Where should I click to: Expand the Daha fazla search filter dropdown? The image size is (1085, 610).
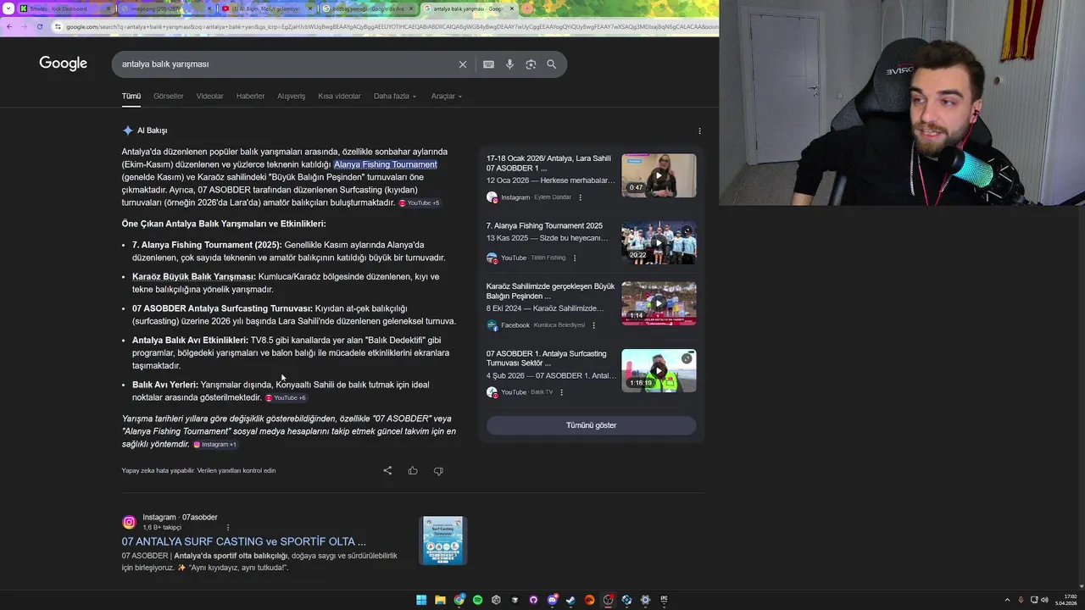pyautogui.click(x=395, y=96)
